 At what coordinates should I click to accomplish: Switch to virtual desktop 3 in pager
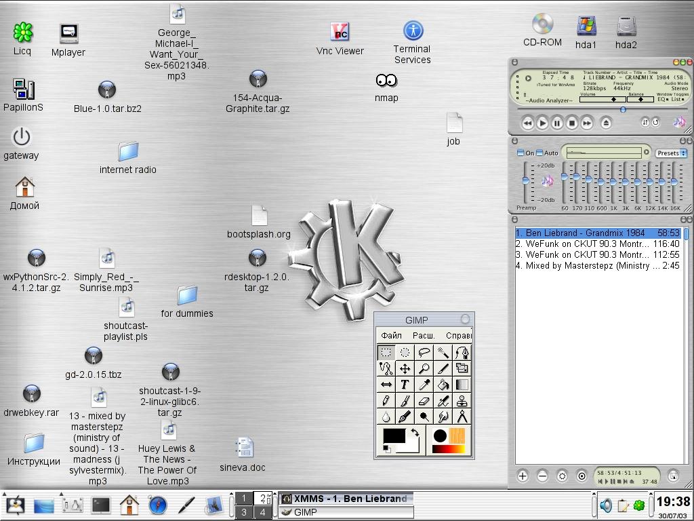(243, 513)
